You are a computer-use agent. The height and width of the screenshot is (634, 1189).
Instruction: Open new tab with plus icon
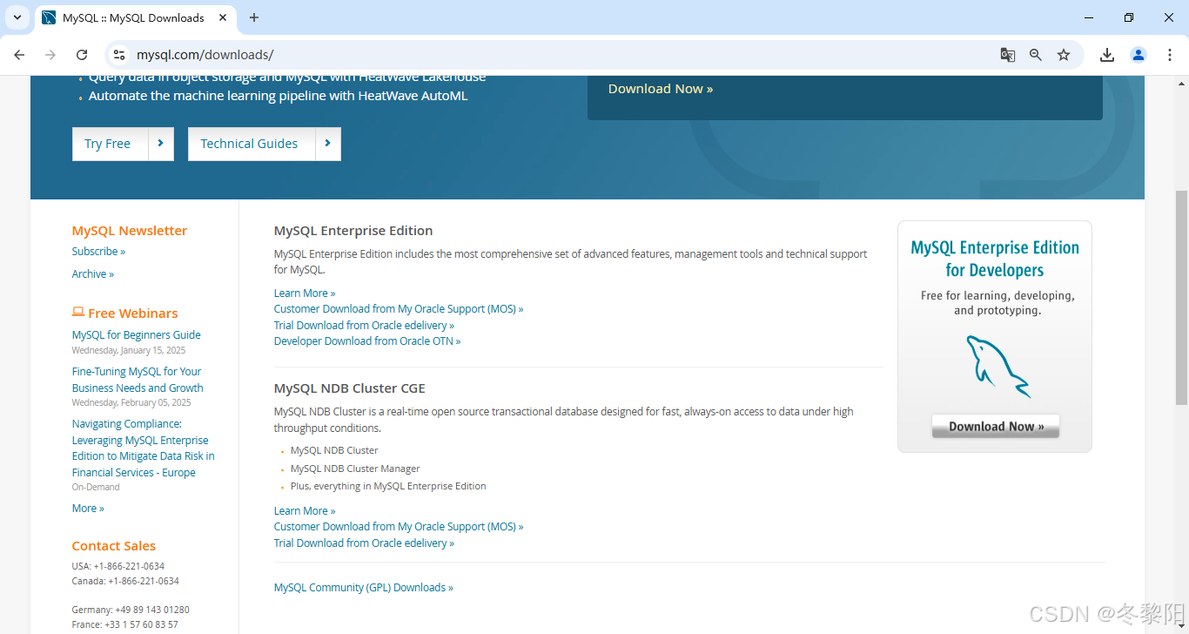click(x=254, y=17)
